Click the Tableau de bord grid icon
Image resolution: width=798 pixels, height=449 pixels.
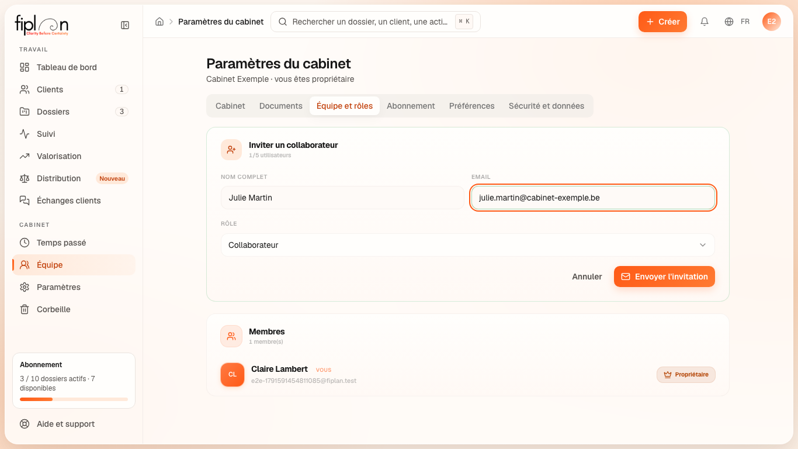[x=25, y=67]
